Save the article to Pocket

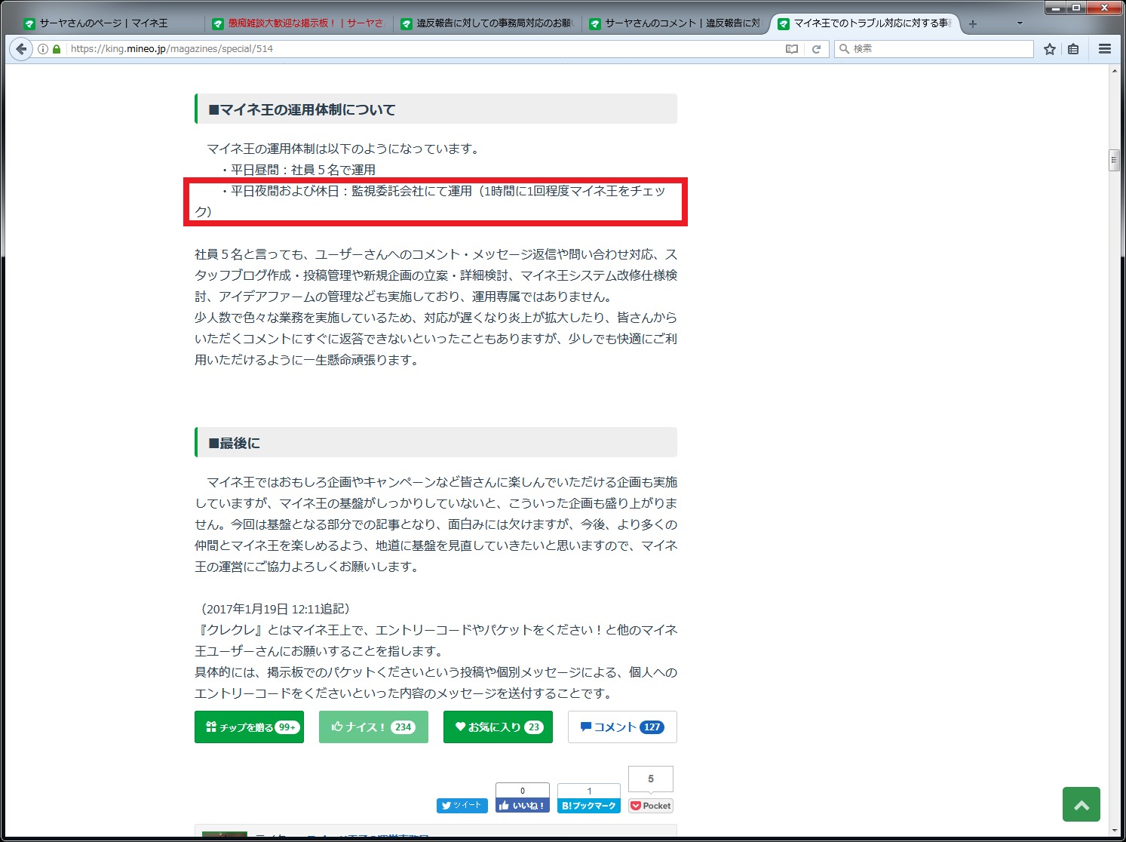[x=651, y=806]
